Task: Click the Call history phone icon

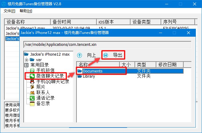Action: coord(32,98)
